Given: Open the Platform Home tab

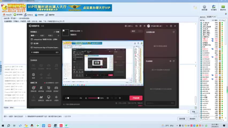Looking at the screenshot, I should click(7, 15).
